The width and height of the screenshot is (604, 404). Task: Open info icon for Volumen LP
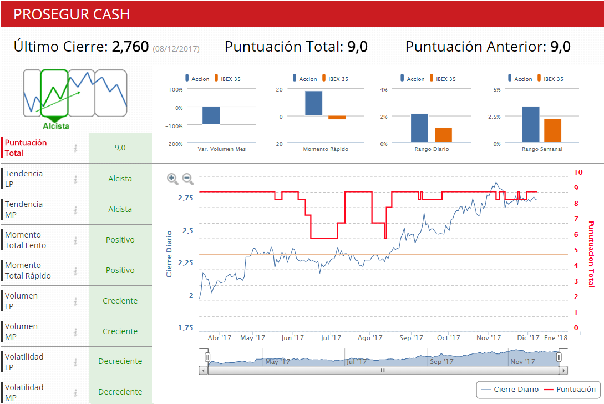point(75,301)
